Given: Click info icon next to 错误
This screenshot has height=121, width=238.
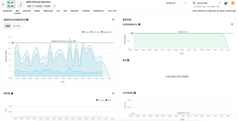Looking at the screenshot, I should pos(128,60).
